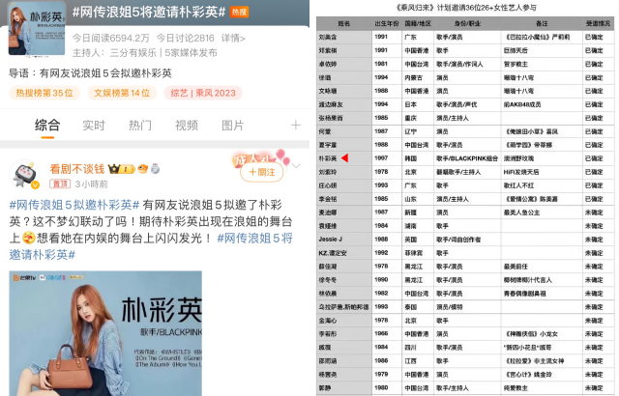Click the 今日讨论2816 stat

point(185,39)
